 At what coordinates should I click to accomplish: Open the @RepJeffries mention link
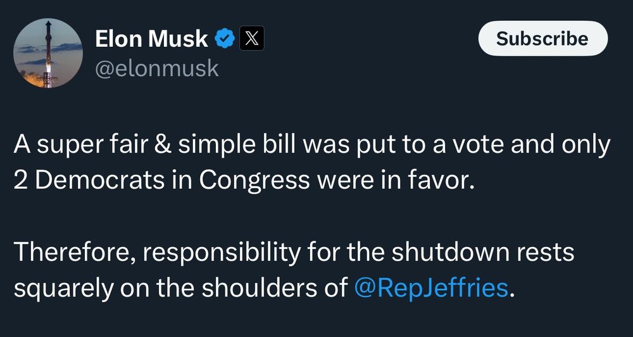click(x=430, y=288)
